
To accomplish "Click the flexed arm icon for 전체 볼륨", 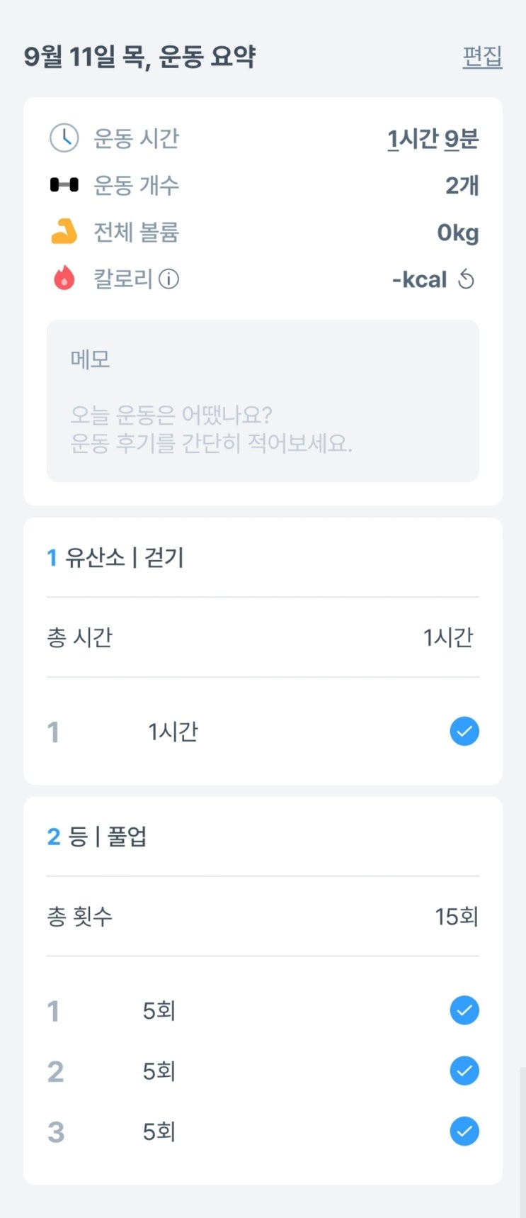I will click(x=64, y=232).
